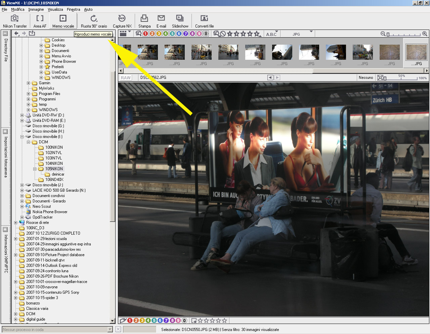Open the Aiuto menu
This screenshot has width=430, height=334.
click(88, 9)
